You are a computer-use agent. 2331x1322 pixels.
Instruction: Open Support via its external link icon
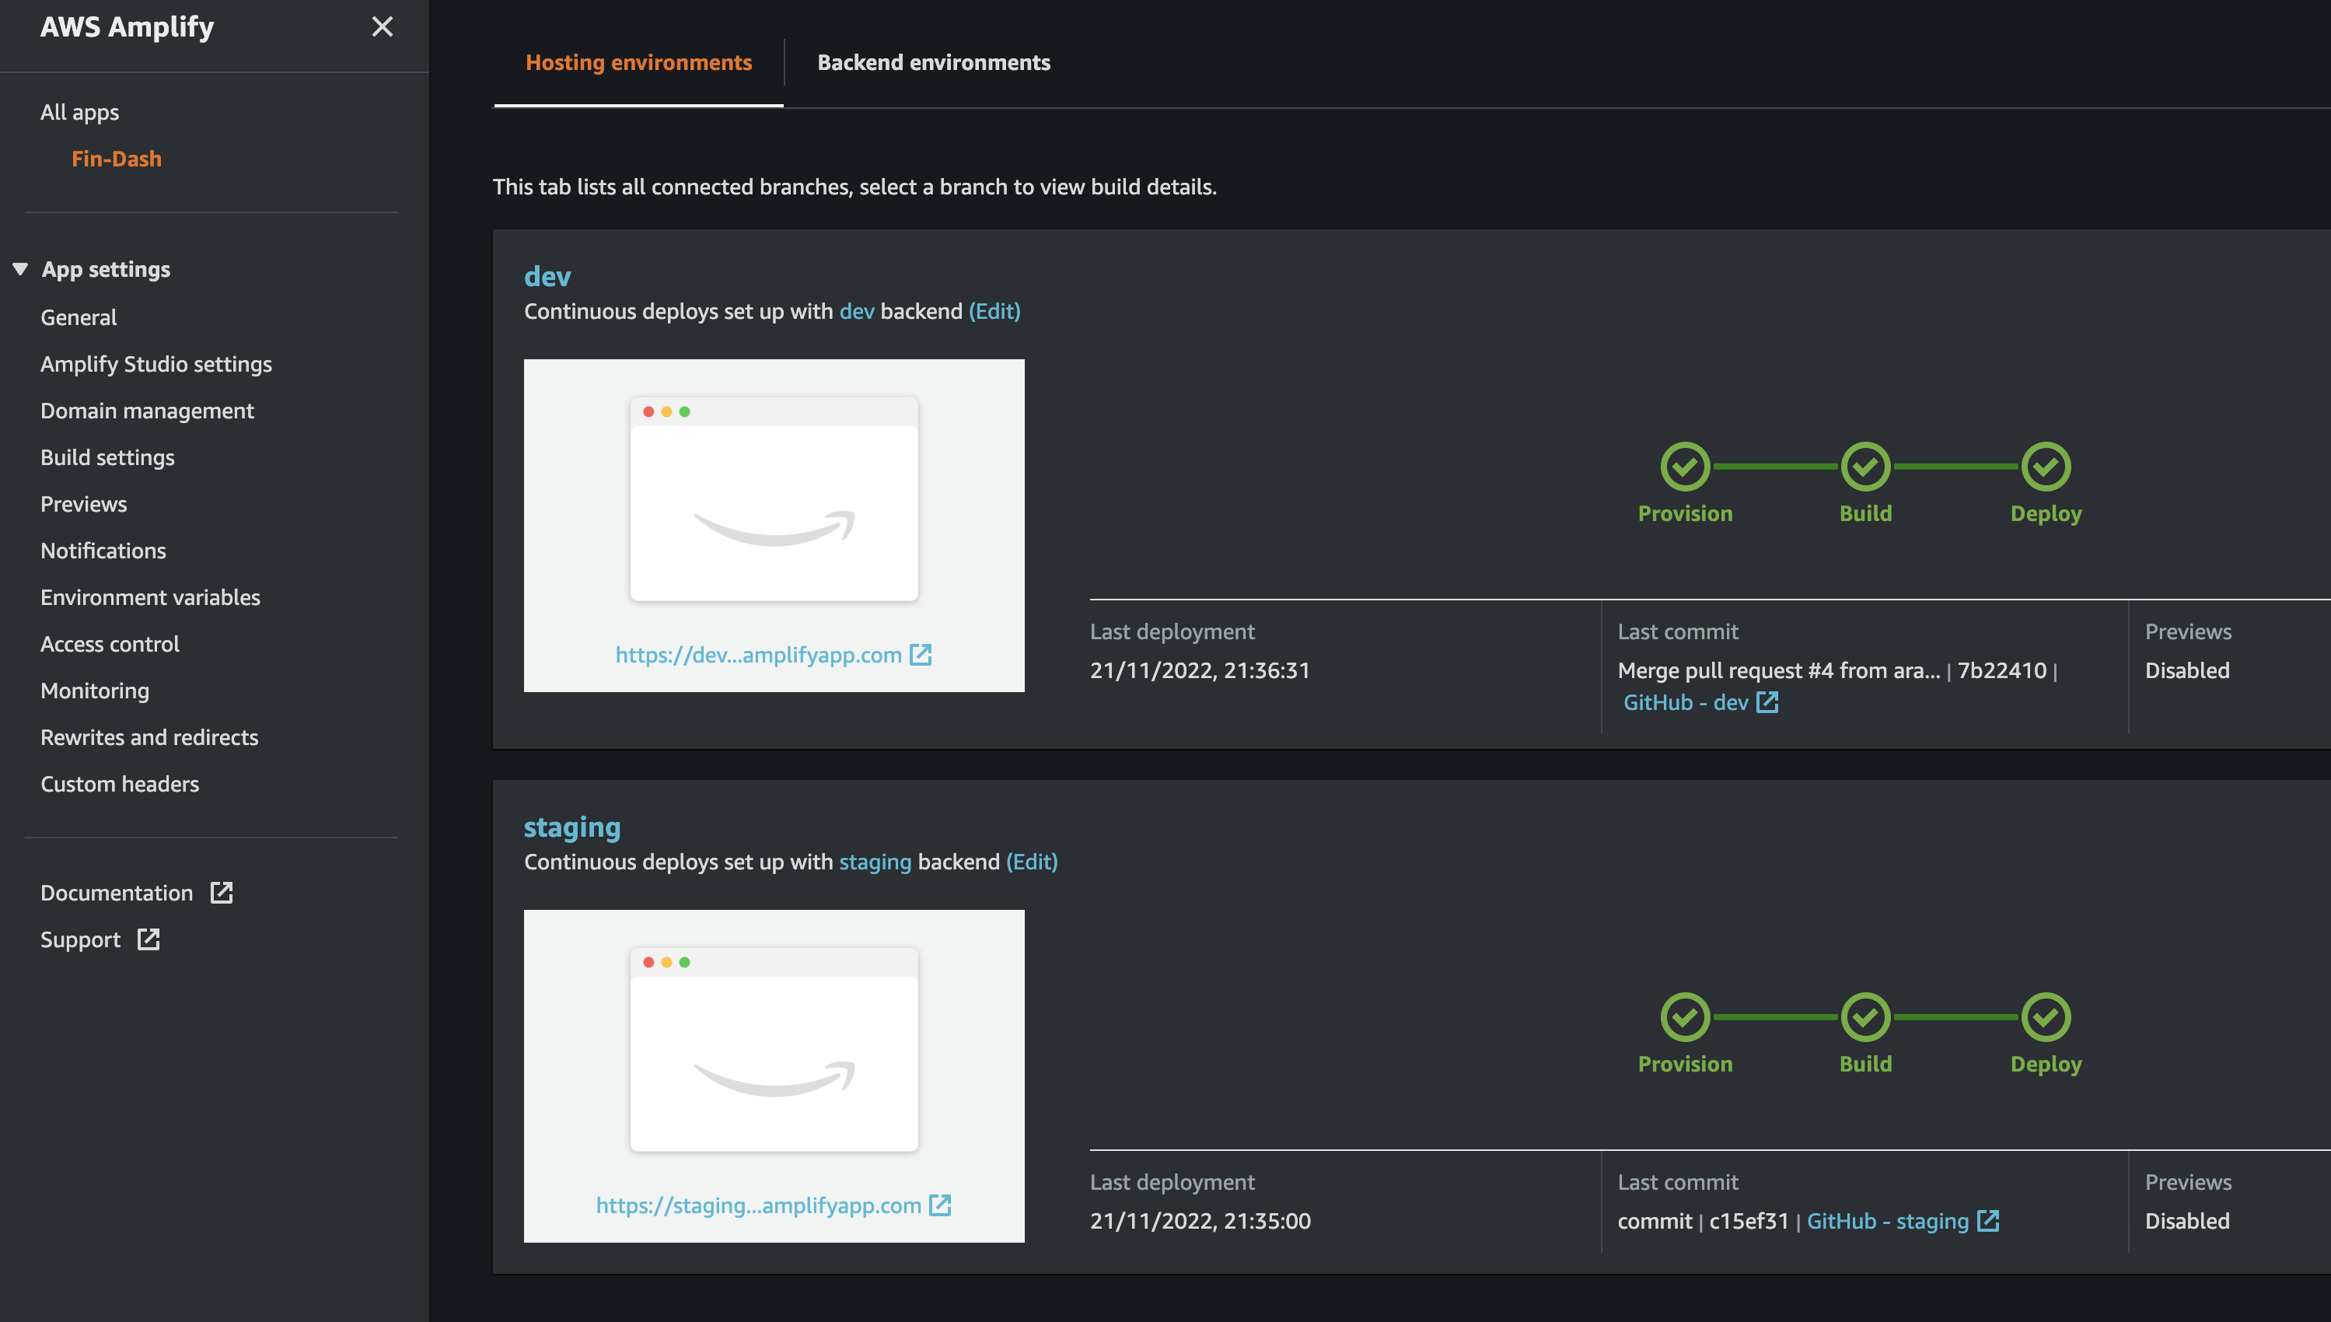point(148,939)
